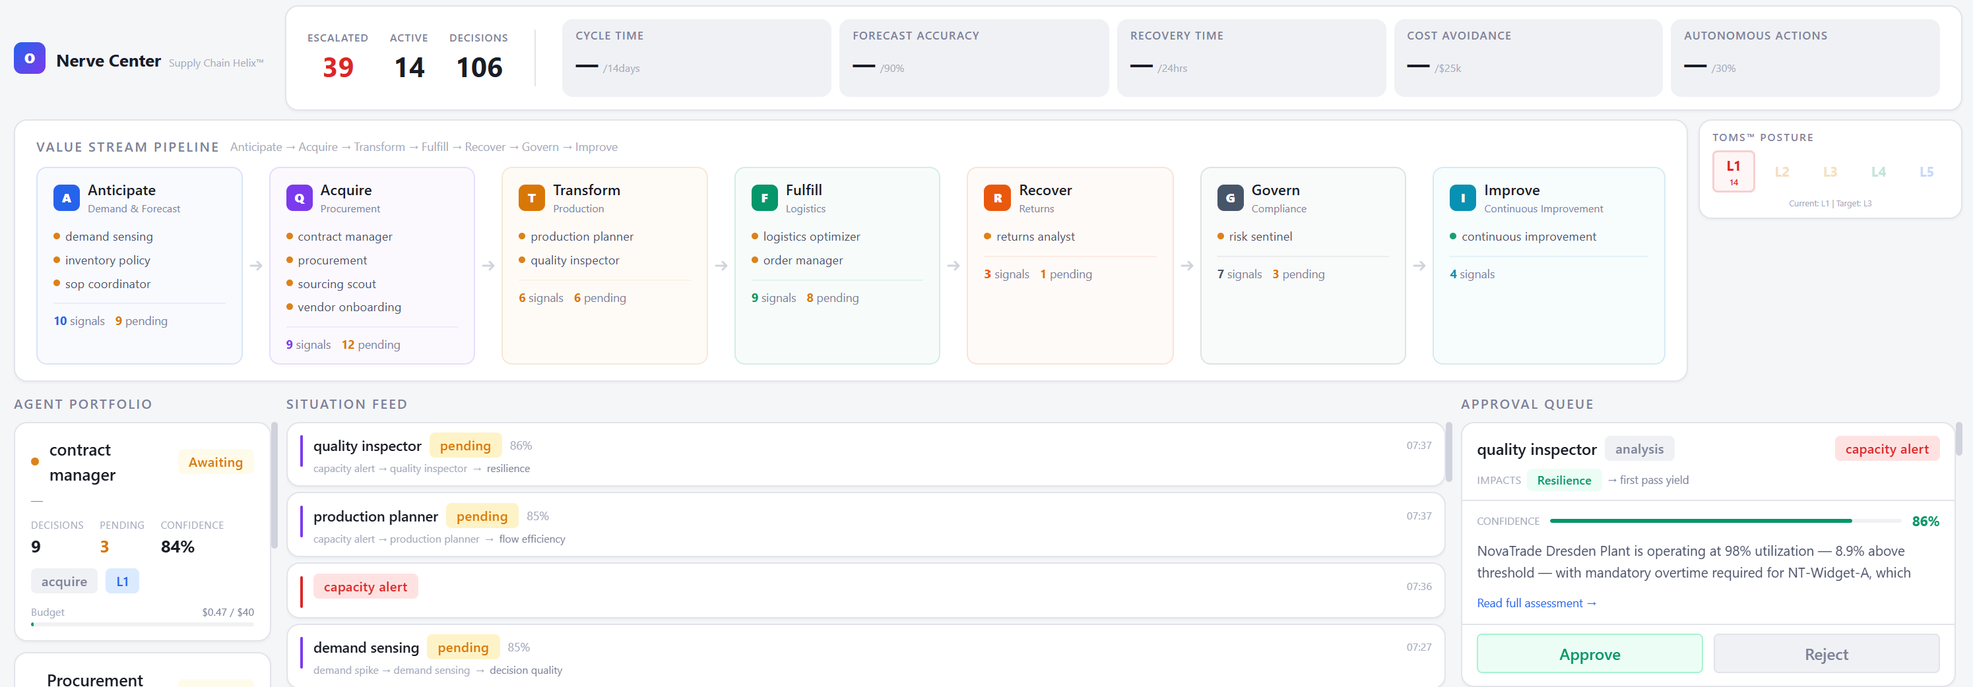
Task: Approve the quality inspector capacity alert
Action: [1588, 654]
